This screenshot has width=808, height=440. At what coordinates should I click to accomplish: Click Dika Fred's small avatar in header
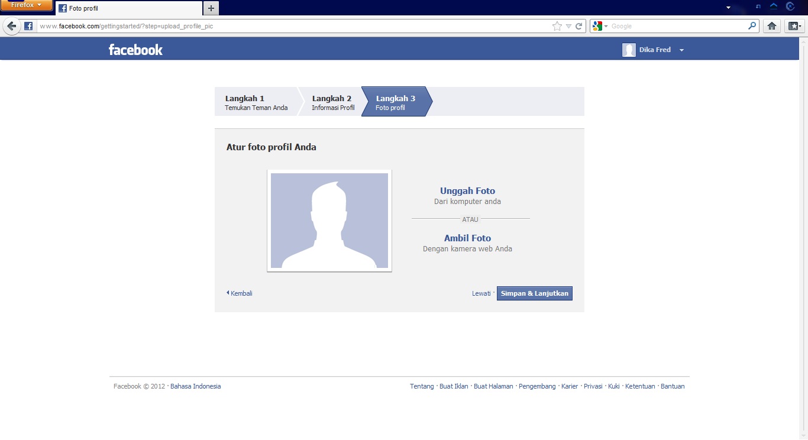tap(629, 50)
